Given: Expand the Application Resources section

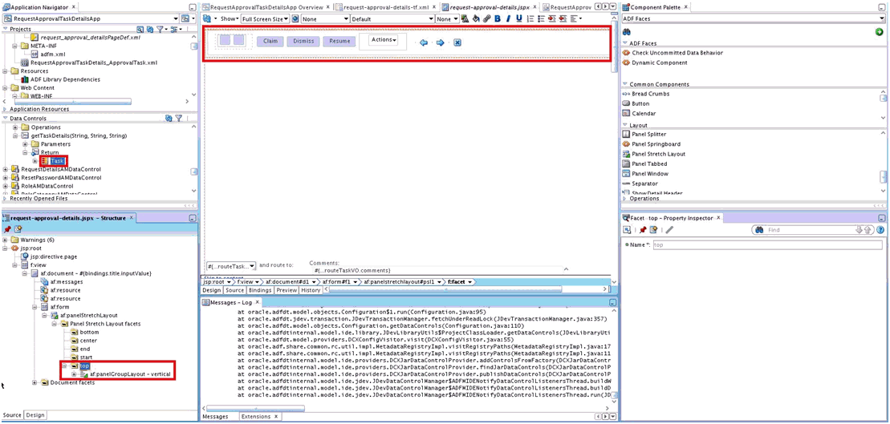Looking at the screenshot, I should click(6, 109).
